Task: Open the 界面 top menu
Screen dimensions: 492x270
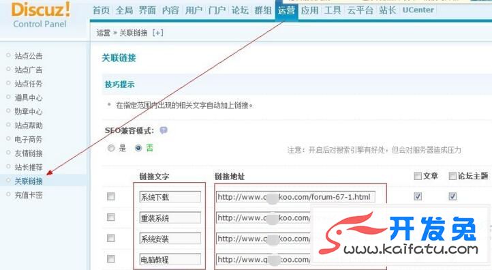Action: (x=147, y=10)
